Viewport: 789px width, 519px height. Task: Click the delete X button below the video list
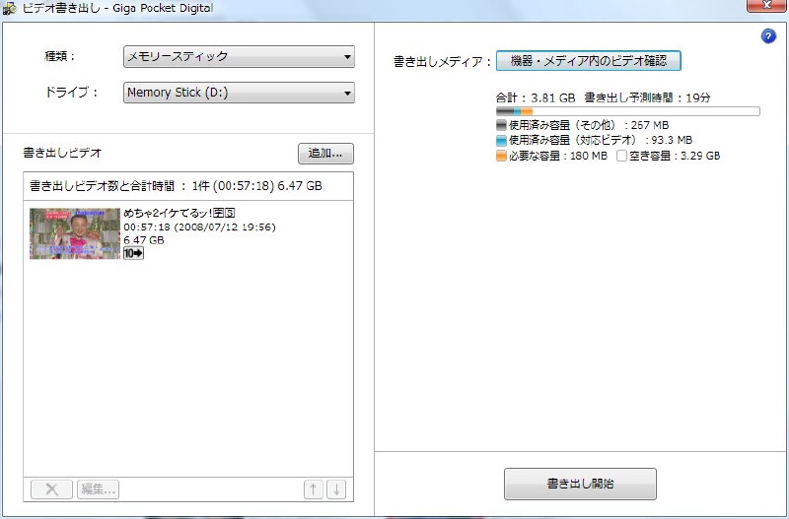coord(52,488)
